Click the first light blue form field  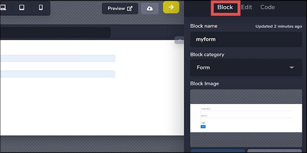[58, 59]
